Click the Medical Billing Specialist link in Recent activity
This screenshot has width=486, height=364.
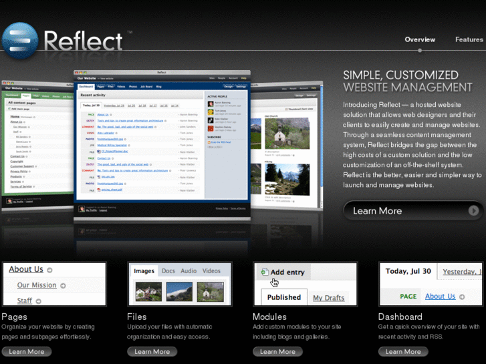pos(112,145)
